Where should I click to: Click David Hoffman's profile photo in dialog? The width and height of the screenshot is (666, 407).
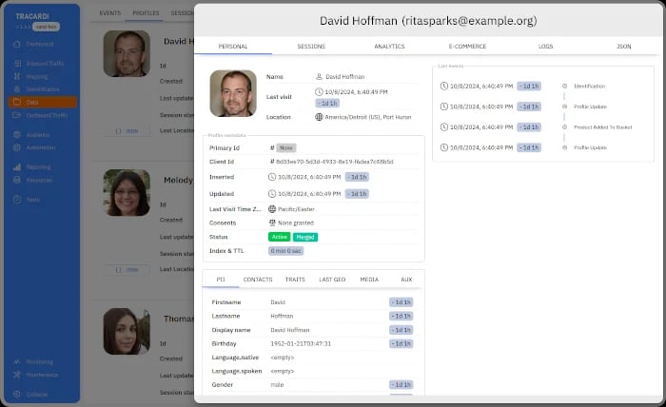pyautogui.click(x=233, y=93)
